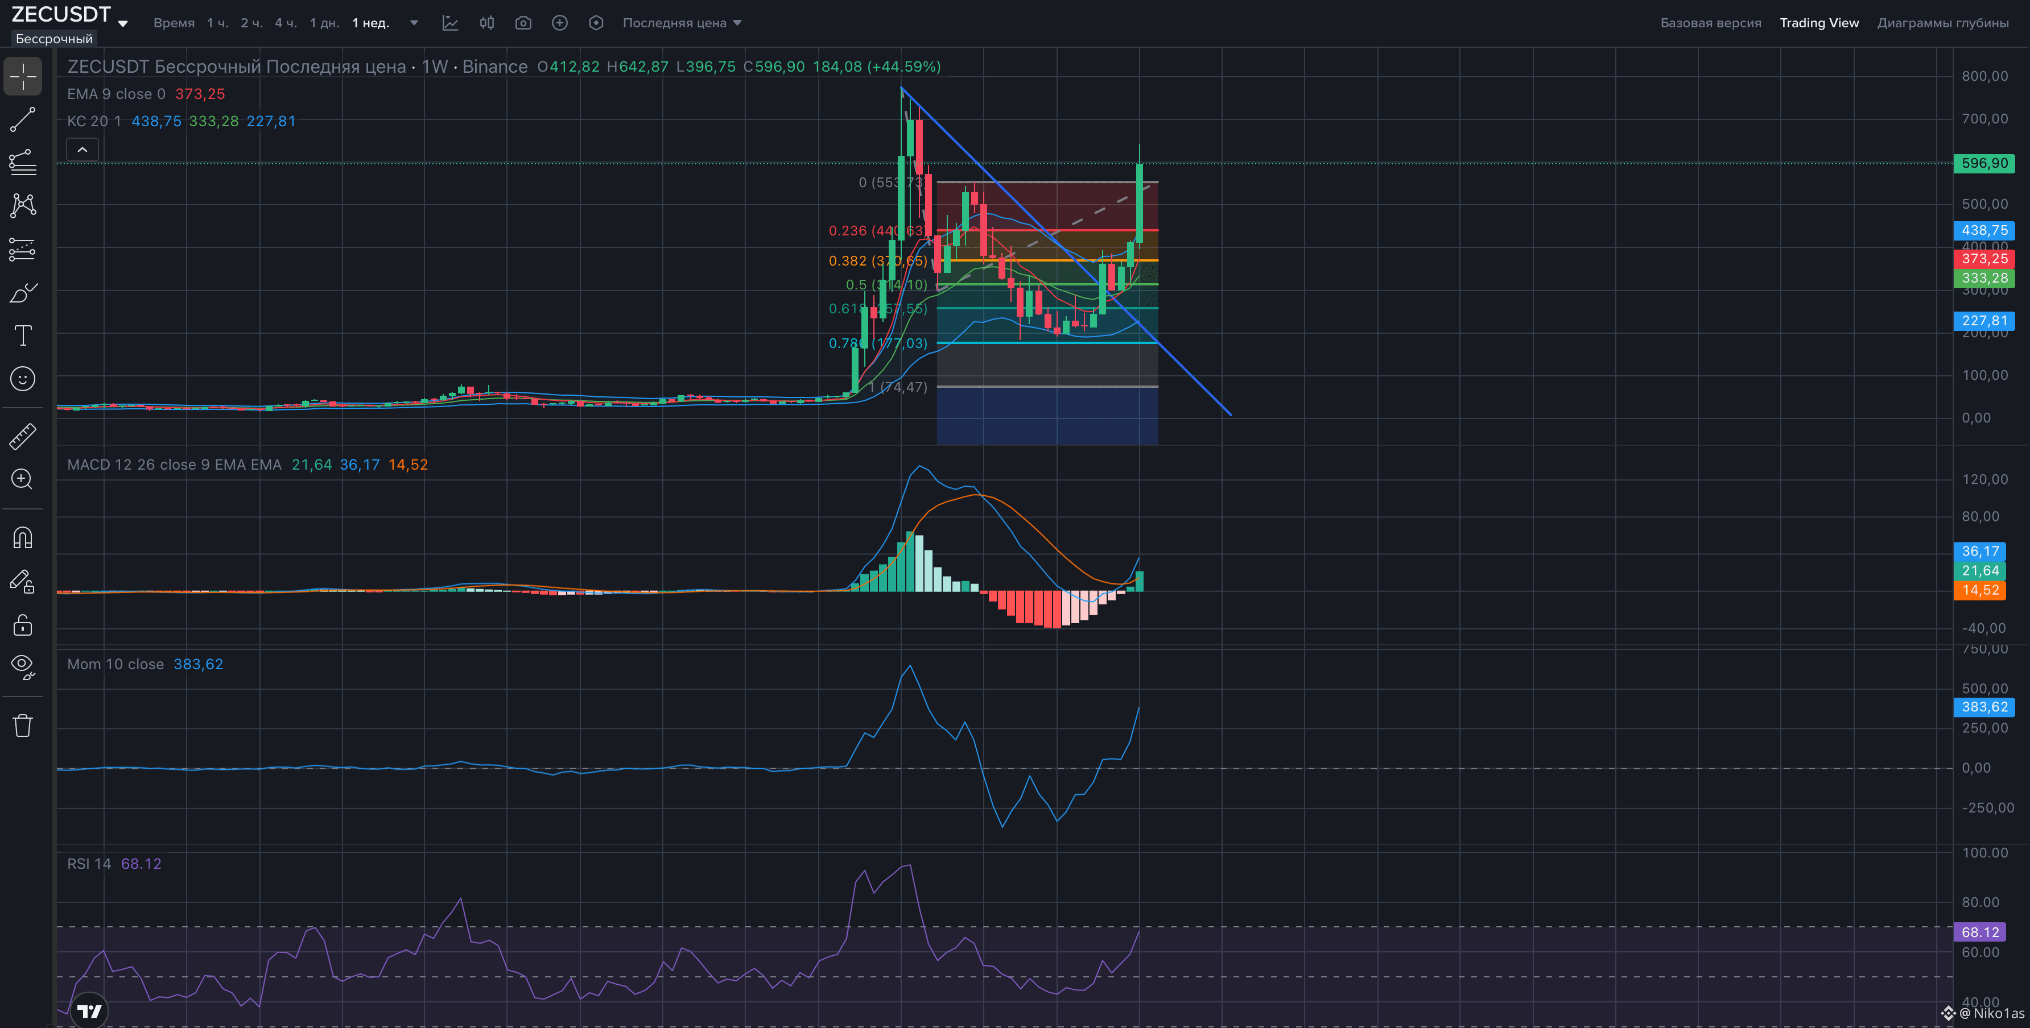This screenshot has height=1028, width=2030.
Task: Open the ZECUSDT symbol dropdown
Action: point(123,23)
